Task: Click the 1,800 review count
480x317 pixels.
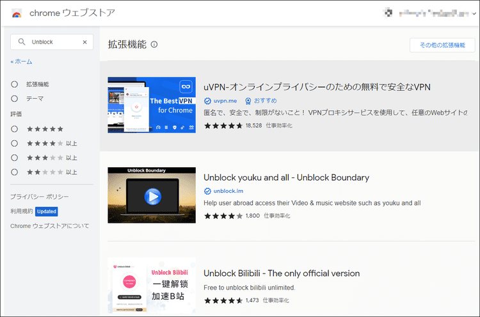Action: coord(253,216)
